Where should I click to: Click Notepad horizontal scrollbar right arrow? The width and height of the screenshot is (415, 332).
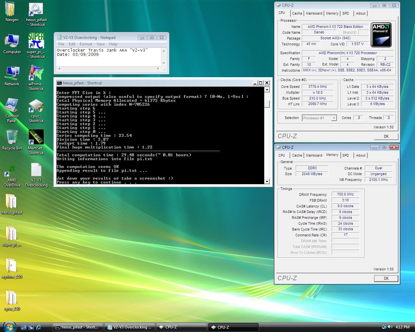click(x=158, y=68)
